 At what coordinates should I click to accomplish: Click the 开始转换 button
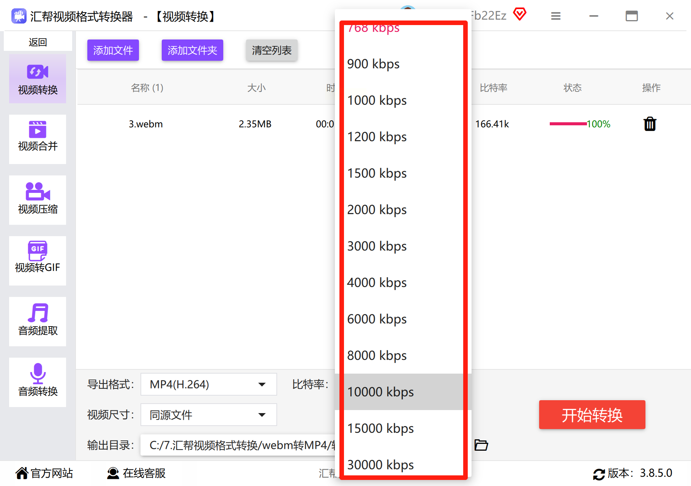coord(592,415)
